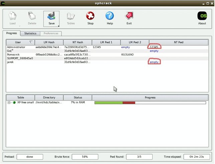Select the jarek user row
The image size is (215, 164).
107,62
